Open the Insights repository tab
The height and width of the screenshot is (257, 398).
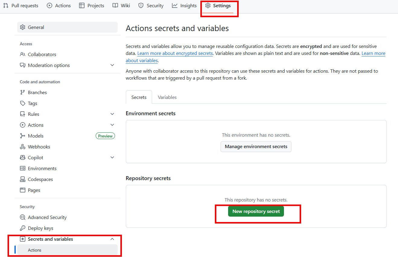[184, 5]
